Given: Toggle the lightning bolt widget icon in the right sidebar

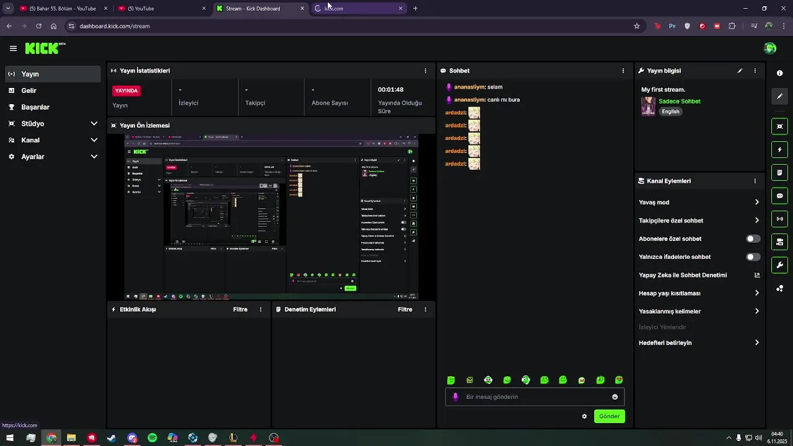Looking at the screenshot, I should coord(779,149).
